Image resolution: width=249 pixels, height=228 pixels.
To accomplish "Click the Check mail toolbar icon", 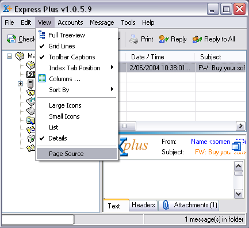I will 12,39.
